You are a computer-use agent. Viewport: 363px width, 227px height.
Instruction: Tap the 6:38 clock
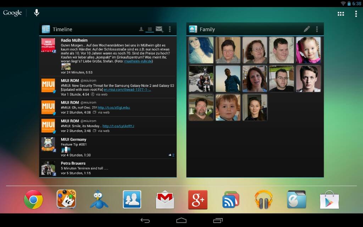click(x=357, y=4)
